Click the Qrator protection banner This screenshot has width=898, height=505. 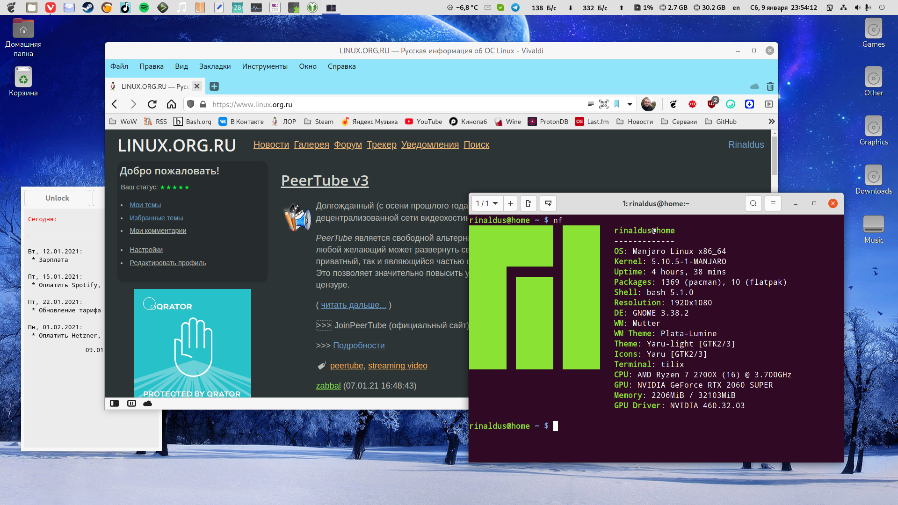tap(193, 343)
